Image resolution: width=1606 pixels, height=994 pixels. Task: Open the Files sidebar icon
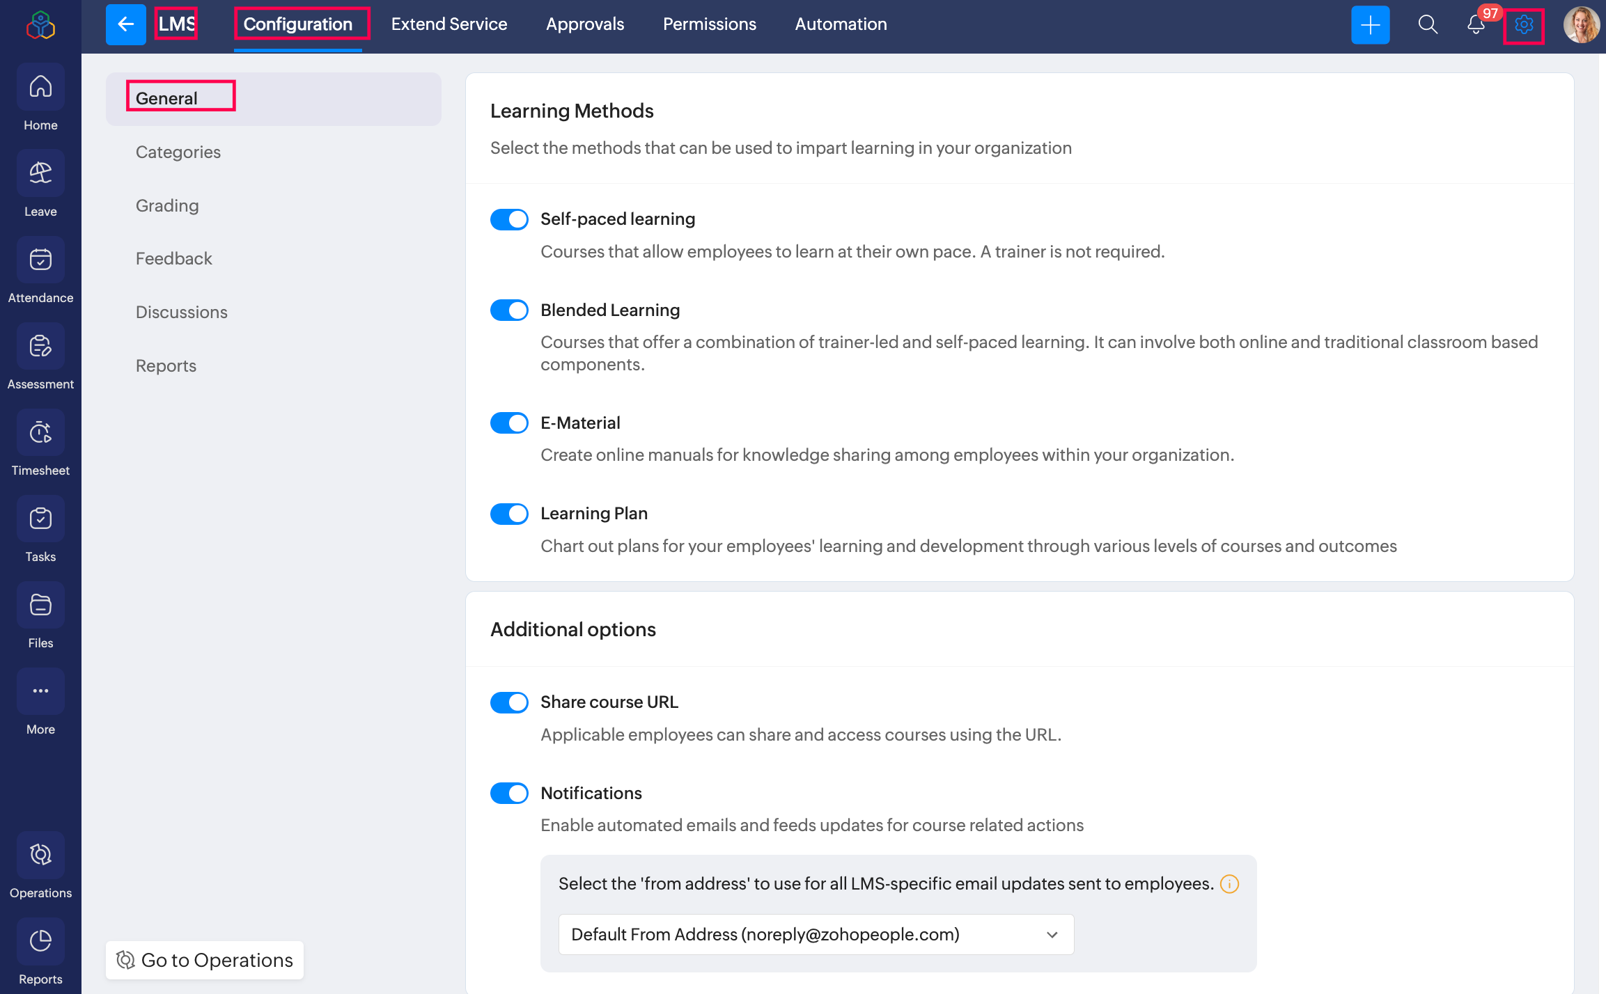tap(40, 605)
